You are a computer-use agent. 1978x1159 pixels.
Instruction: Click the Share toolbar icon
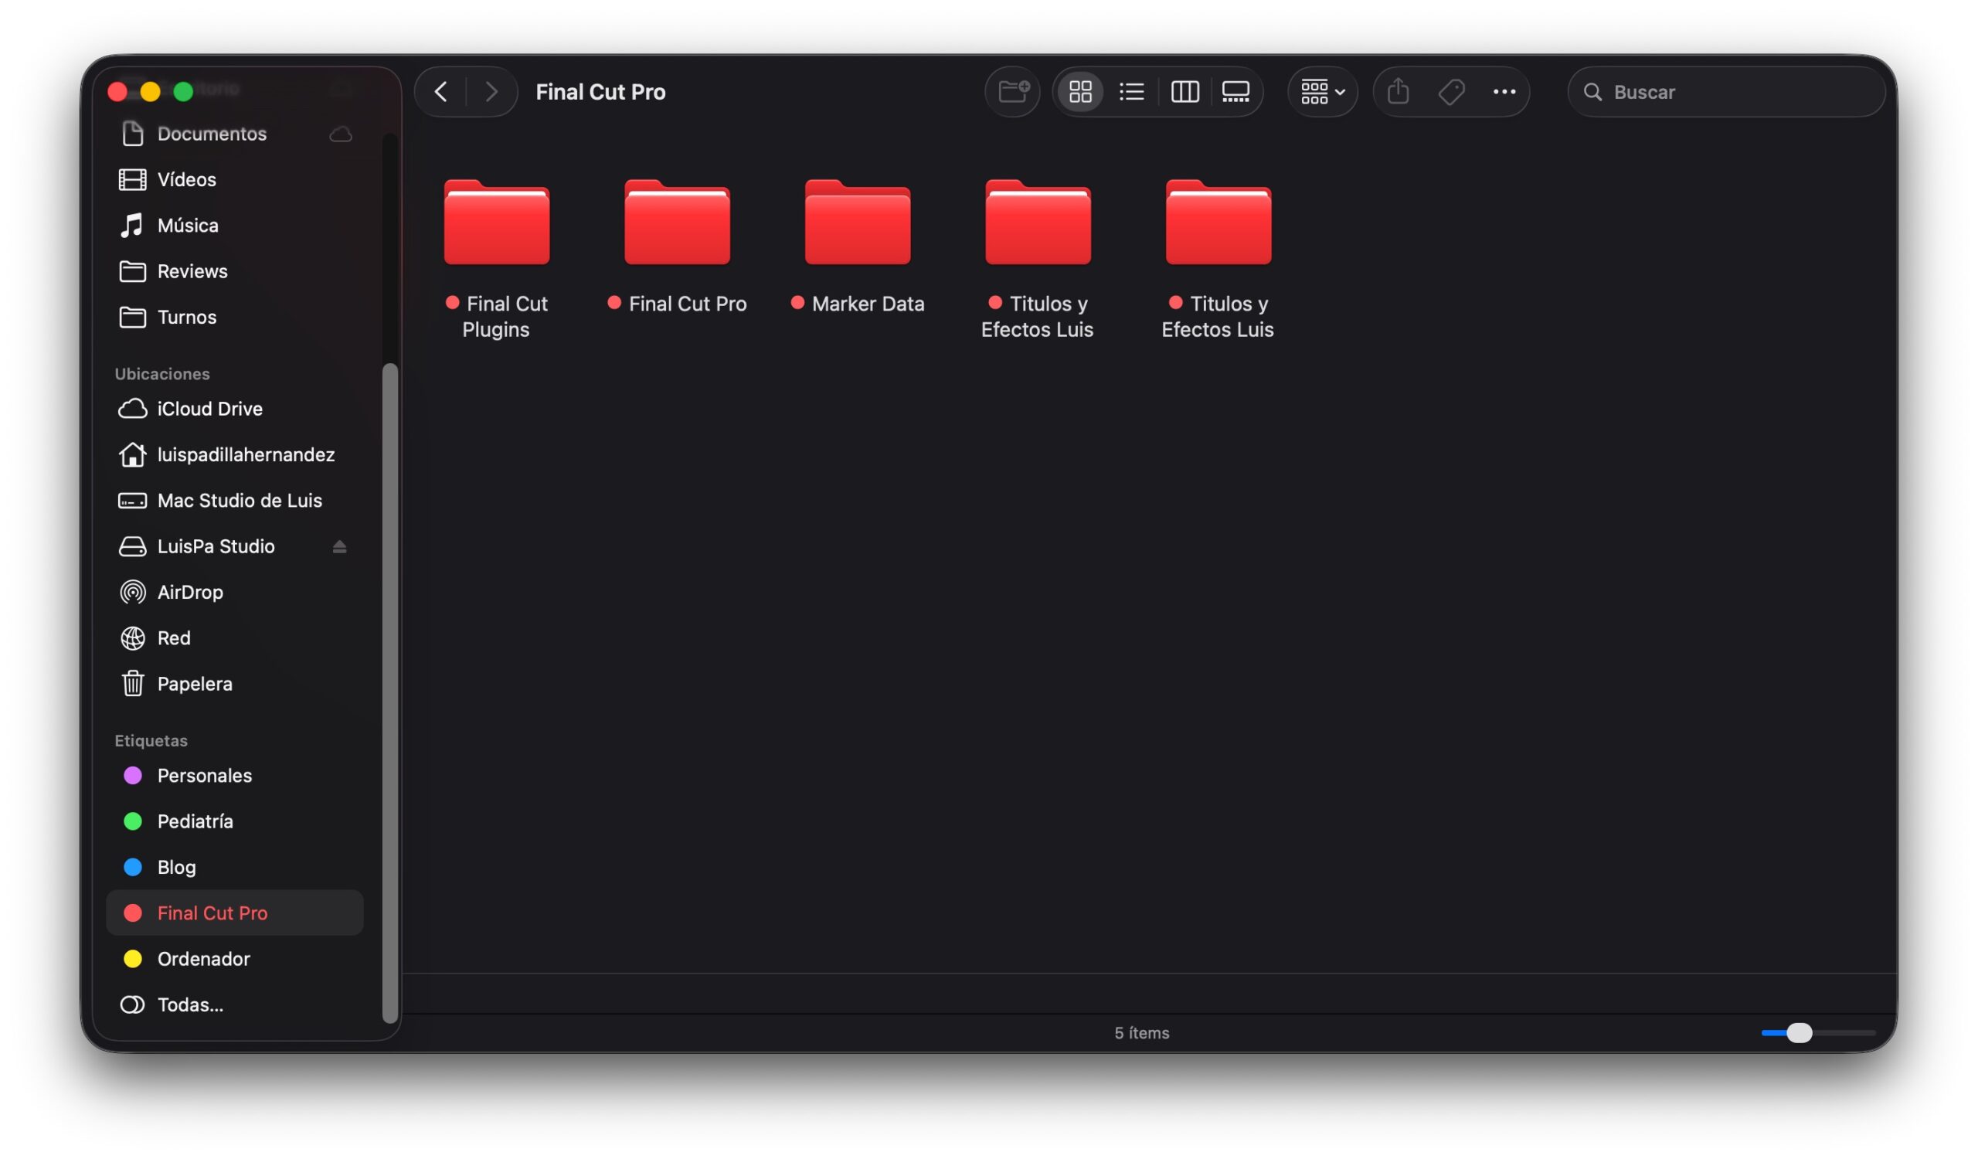[1398, 92]
